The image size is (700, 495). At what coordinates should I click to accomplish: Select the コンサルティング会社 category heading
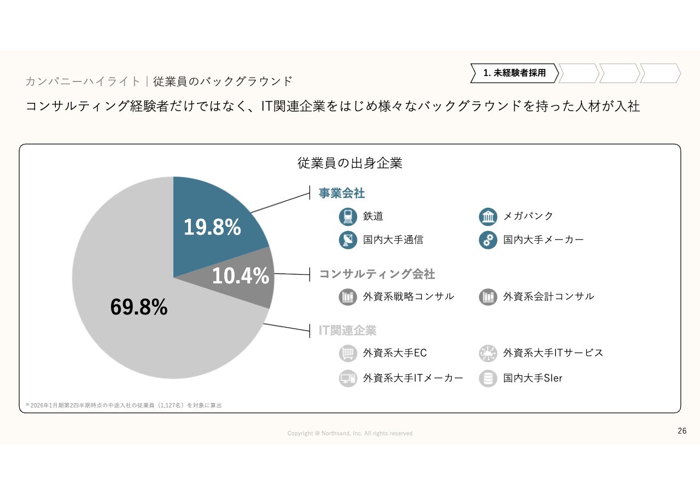pyautogui.click(x=377, y=274)
